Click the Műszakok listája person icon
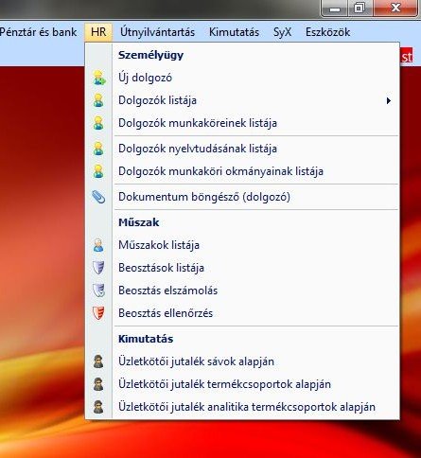The image size is (421, 458). 98,245
